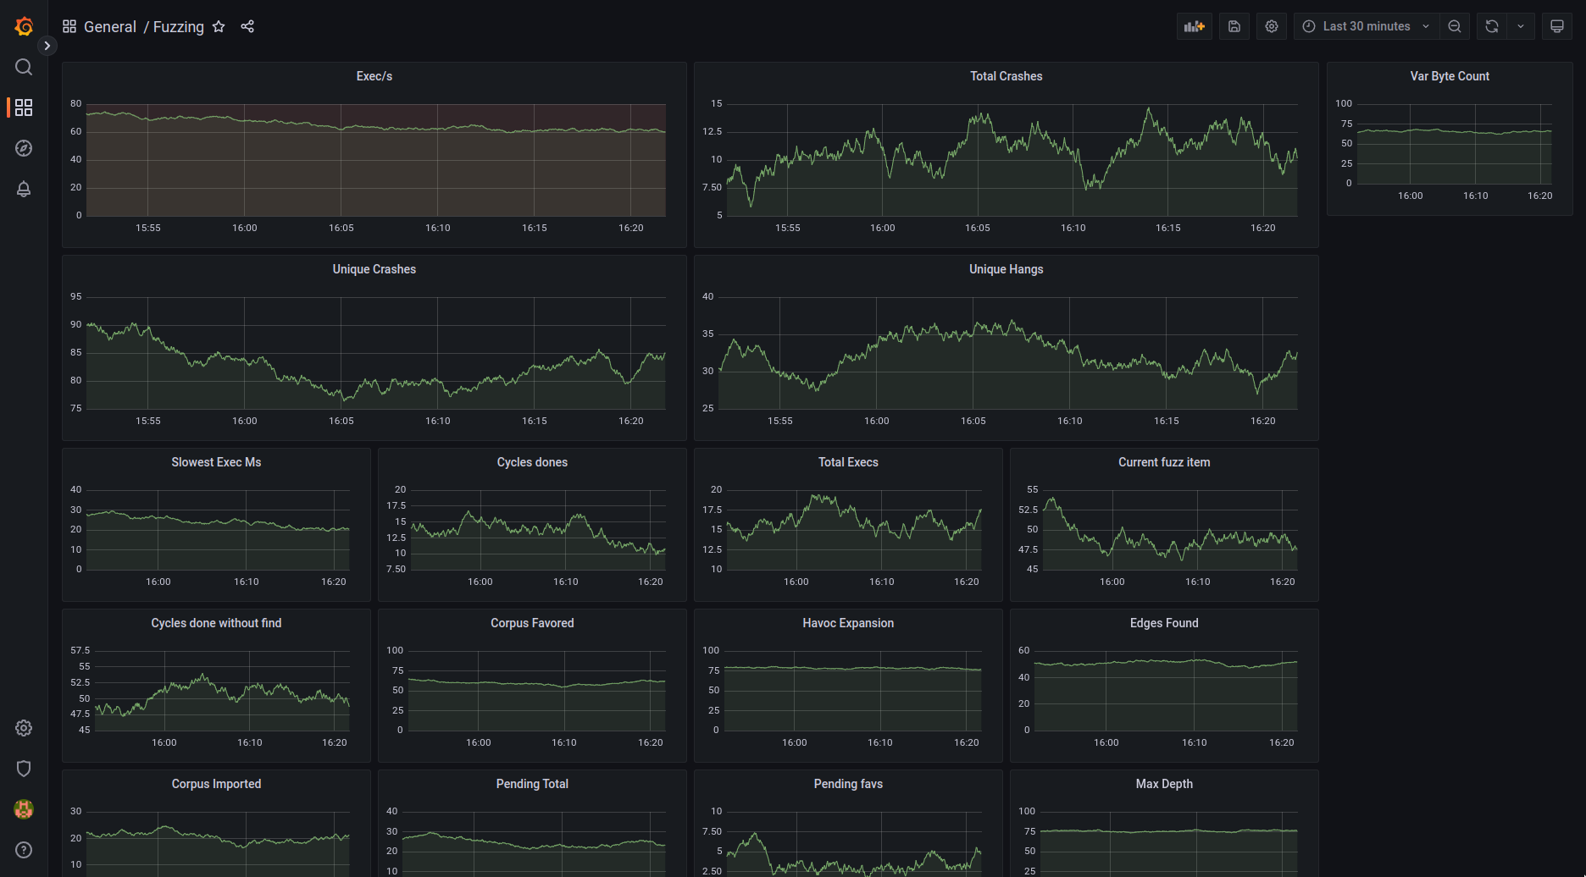Image resolution: width=1586 pixels, height=877 pixels.
Task: Click inside the Exec/s graph area
Action: [x=375, y=160]
